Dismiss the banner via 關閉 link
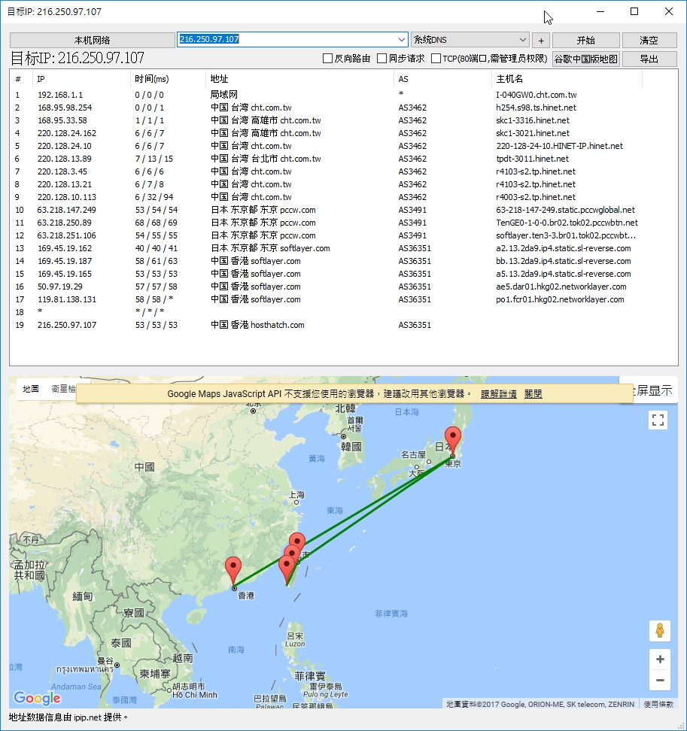Screen dimensions: 687x731 tap(533, 394)
